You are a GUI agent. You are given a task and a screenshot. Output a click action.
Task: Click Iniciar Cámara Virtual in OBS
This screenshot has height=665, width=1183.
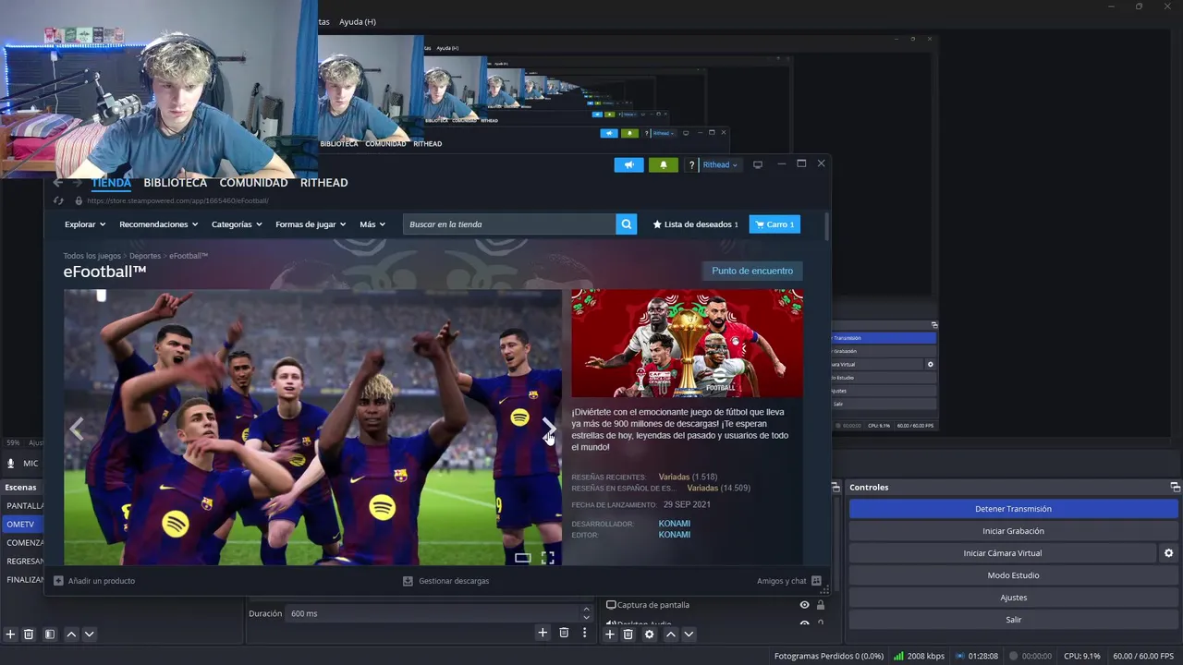point(1002,553)
